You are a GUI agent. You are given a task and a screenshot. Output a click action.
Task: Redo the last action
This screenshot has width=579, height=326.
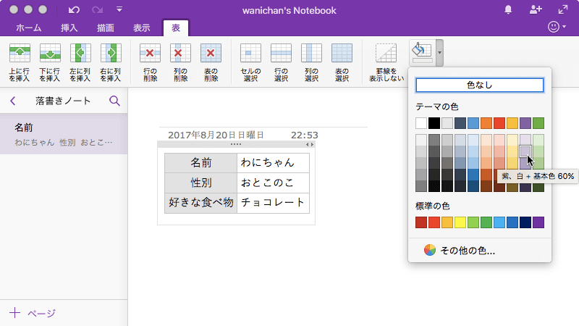pyautogui.click(x=98, y=10)
